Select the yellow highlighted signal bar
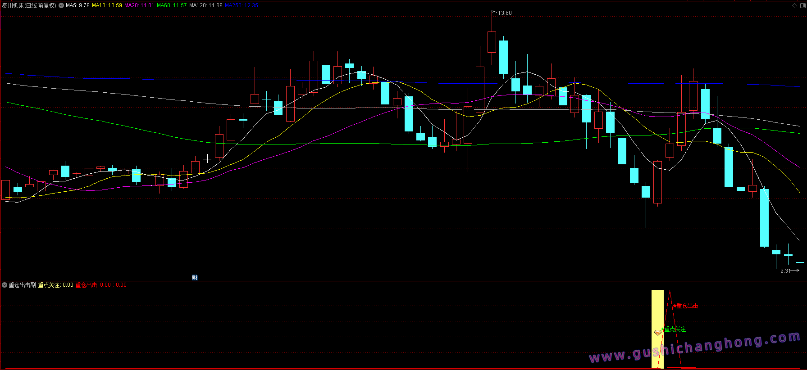Viewport: 807px width, 370px height. pyautogui.click(x=657, y=329)
